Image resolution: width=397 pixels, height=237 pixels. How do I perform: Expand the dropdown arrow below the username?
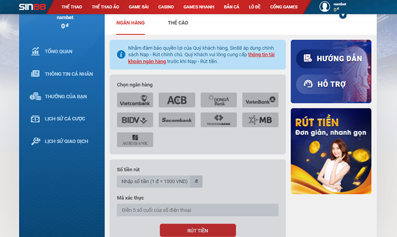click(x=343, y=16)
